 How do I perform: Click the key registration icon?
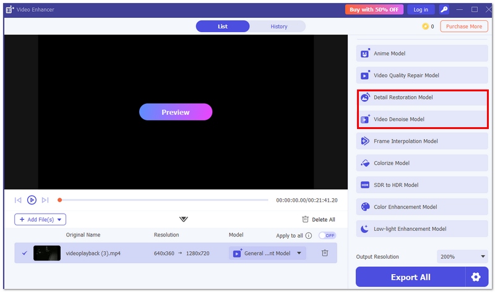(444, 9)
